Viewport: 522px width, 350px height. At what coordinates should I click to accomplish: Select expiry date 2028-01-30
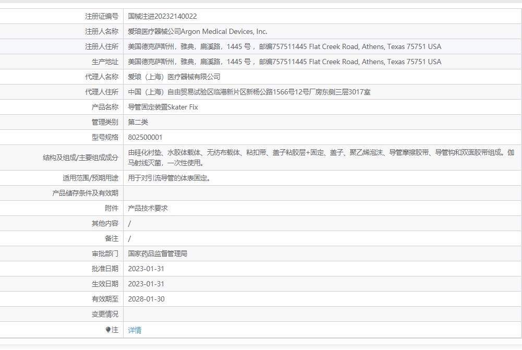(x=146, y=299)
